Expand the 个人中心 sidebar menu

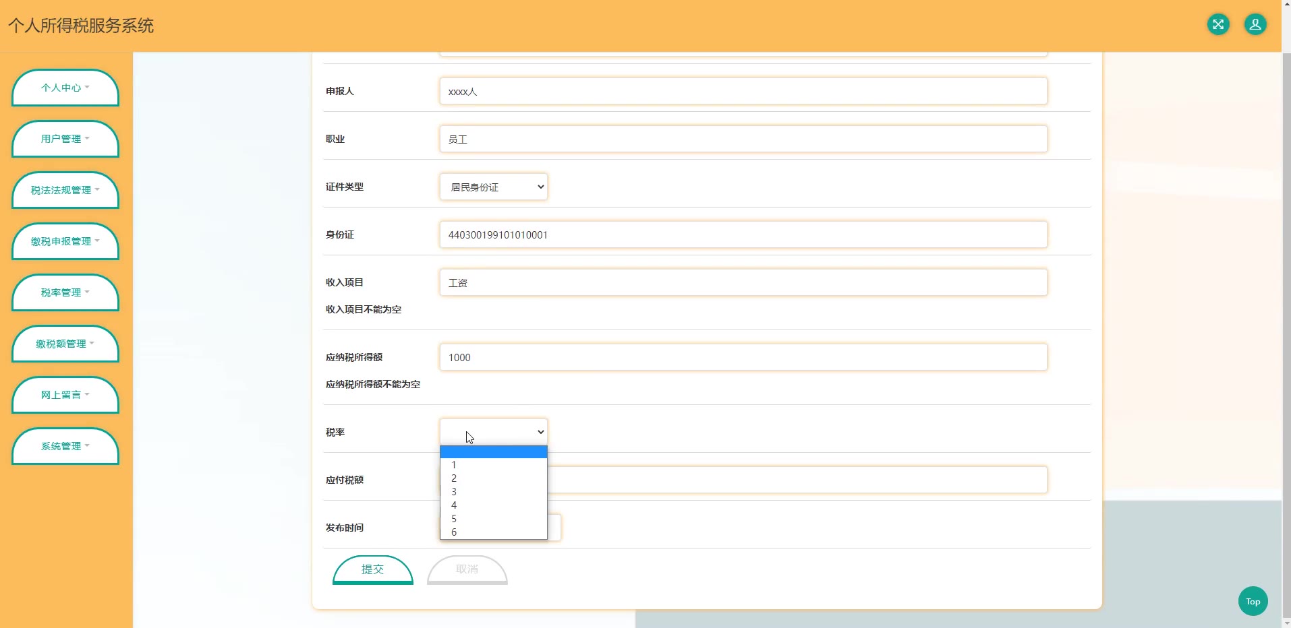pyautogui.click(x=65, y=88)
